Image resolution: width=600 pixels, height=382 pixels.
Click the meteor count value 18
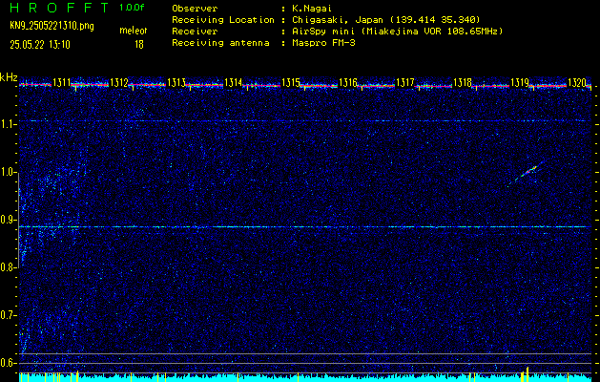tap(139, 45)
